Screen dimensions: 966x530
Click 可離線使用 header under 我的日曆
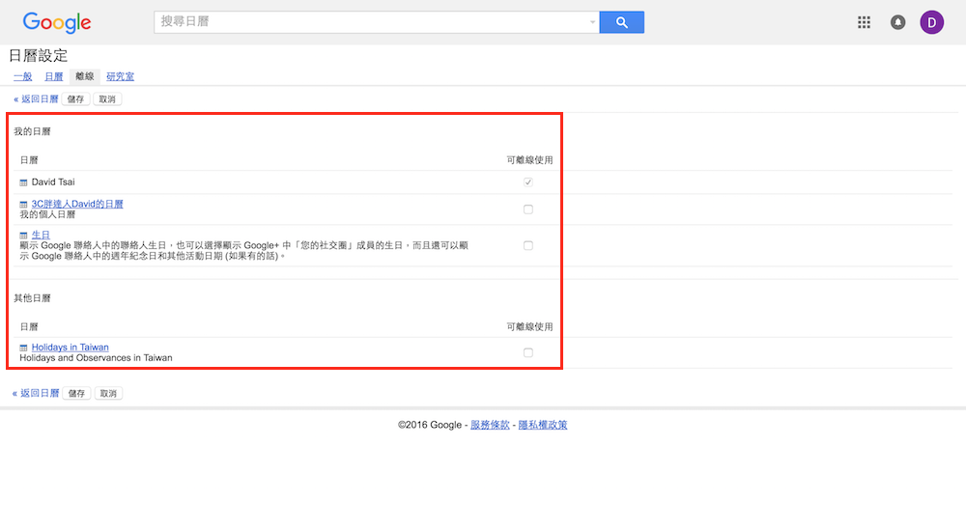[529, 160]
